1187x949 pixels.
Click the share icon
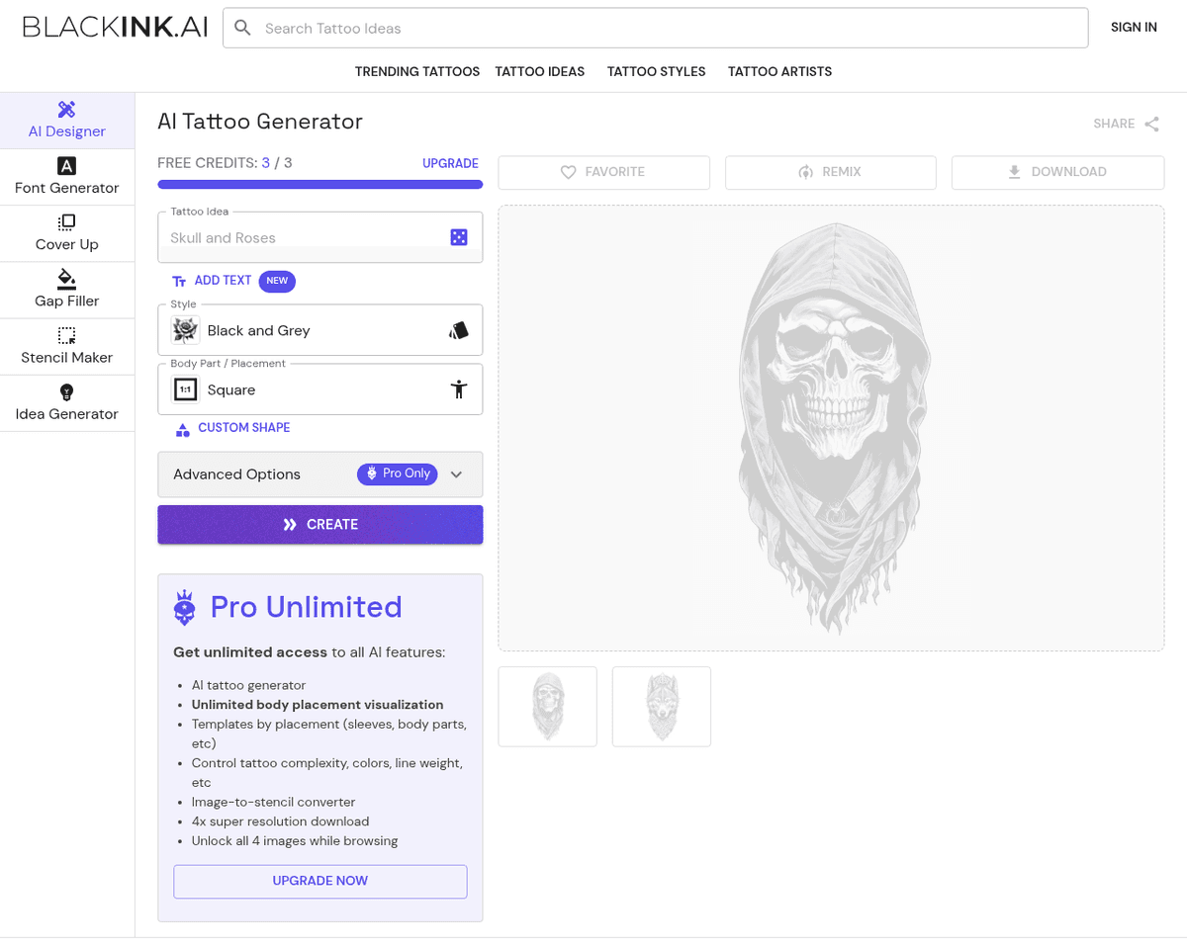(x=1151, y=124)
